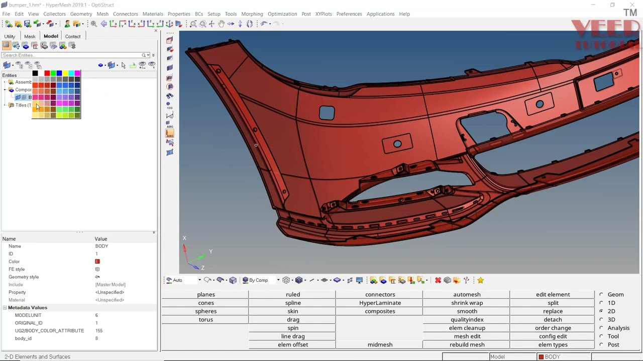
Task: Select the Tool radio button
Action: (x=601, y=336)
